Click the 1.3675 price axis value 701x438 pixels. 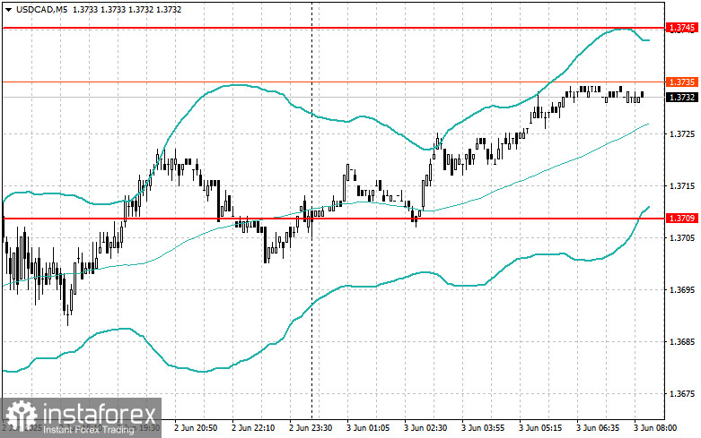(x=682, y=394)
